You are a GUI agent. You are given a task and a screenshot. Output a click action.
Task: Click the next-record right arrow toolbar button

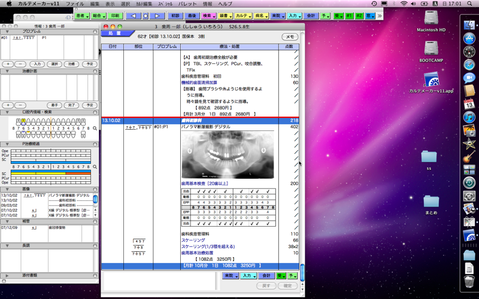(x=157, y=16)
